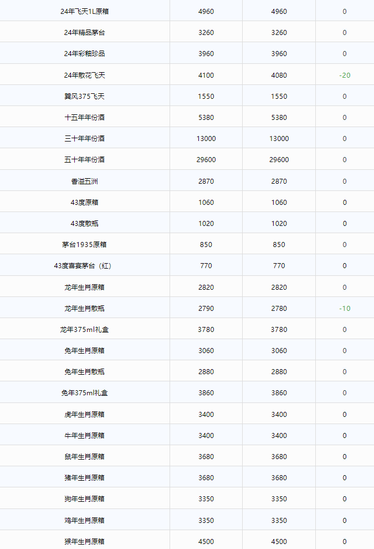This screenshot has height=549, width=374.
Task: Select product name 24年散花飞天
Action: coord(85,75)
